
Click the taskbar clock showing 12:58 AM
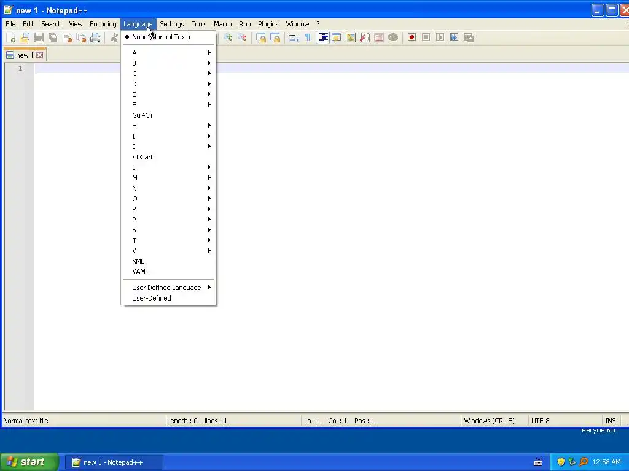[x=606, y=462]
